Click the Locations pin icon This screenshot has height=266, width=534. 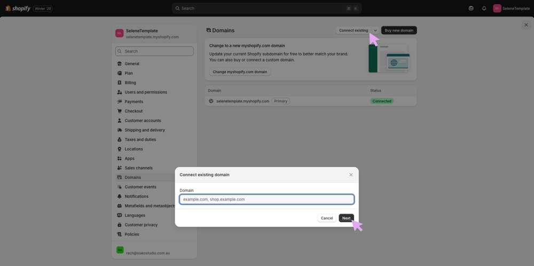pos(120,149)
